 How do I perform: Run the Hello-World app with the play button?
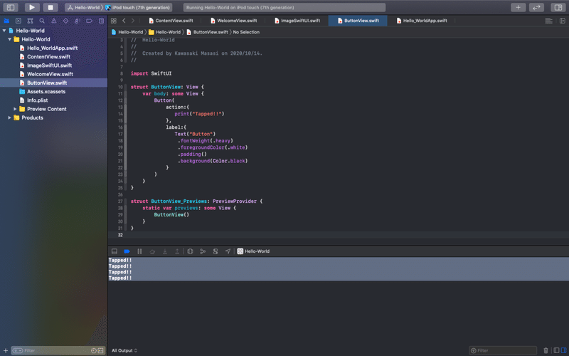pos(32,7)
